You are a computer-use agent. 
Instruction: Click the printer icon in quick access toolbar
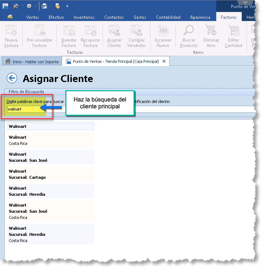coord(44,6)
